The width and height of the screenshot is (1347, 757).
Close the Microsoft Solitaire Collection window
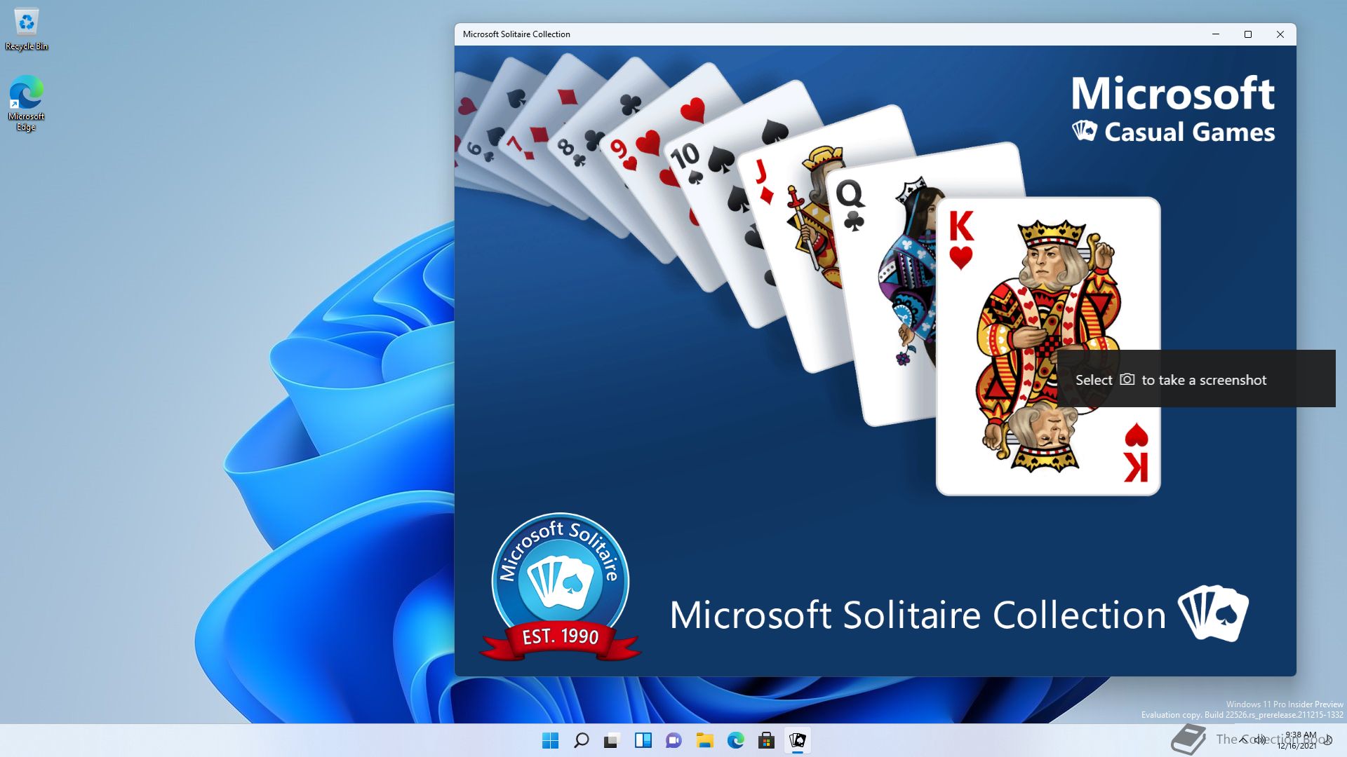[x=1280, y=34]
